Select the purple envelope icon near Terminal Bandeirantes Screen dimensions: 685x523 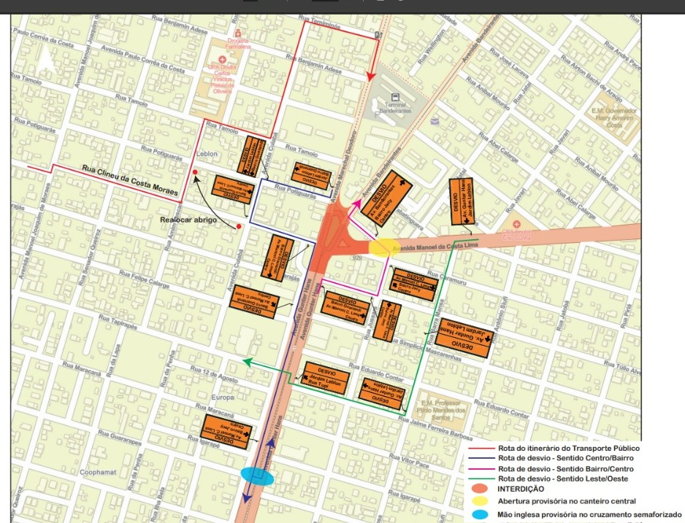[x=435, y=121]
